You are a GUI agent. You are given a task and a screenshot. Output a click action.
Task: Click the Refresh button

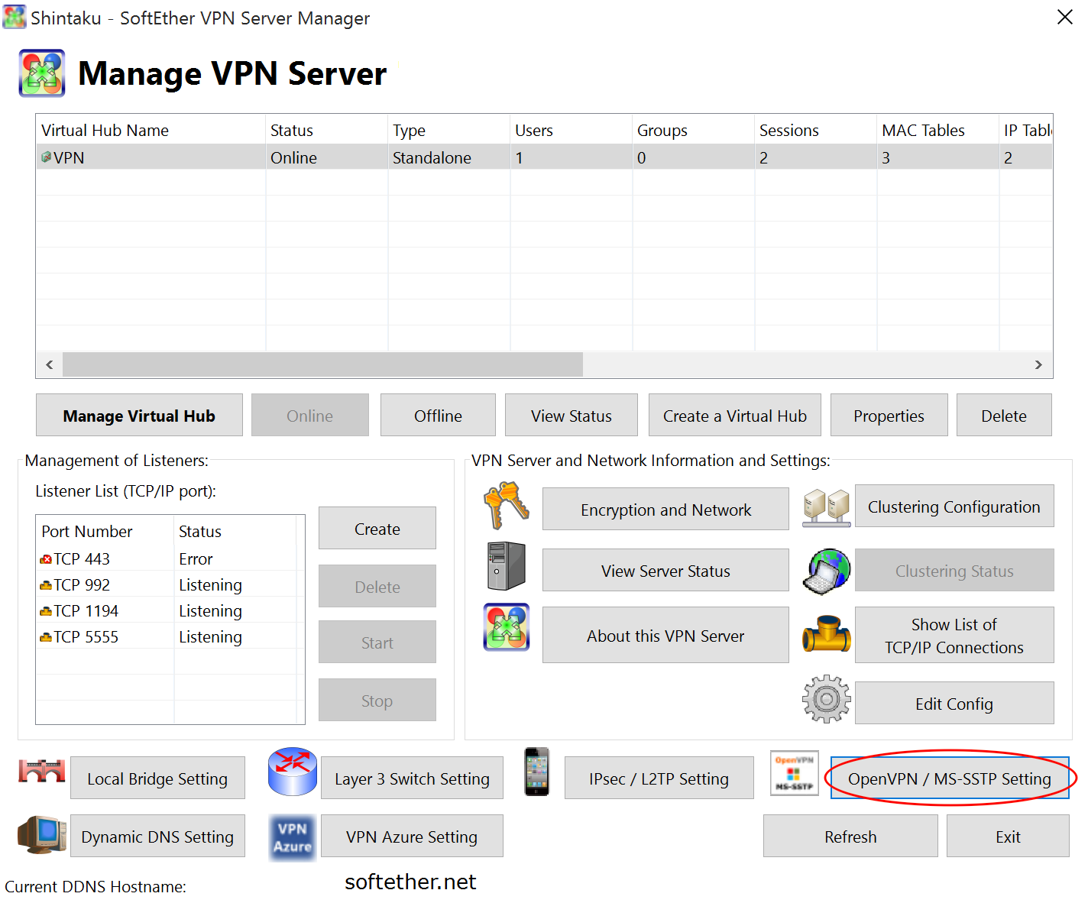(x=850, y=836)
